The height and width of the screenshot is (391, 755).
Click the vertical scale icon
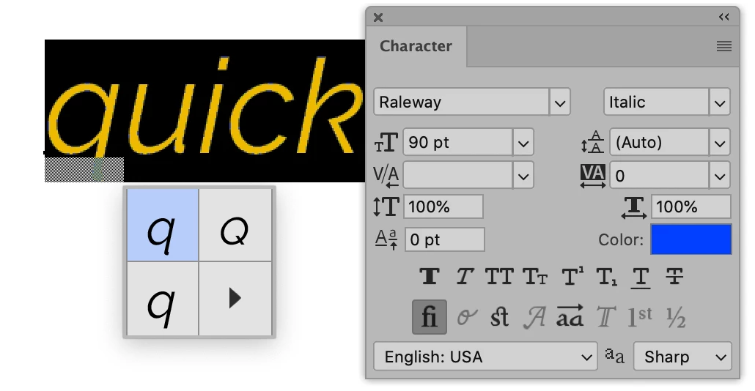pos(386,206)
